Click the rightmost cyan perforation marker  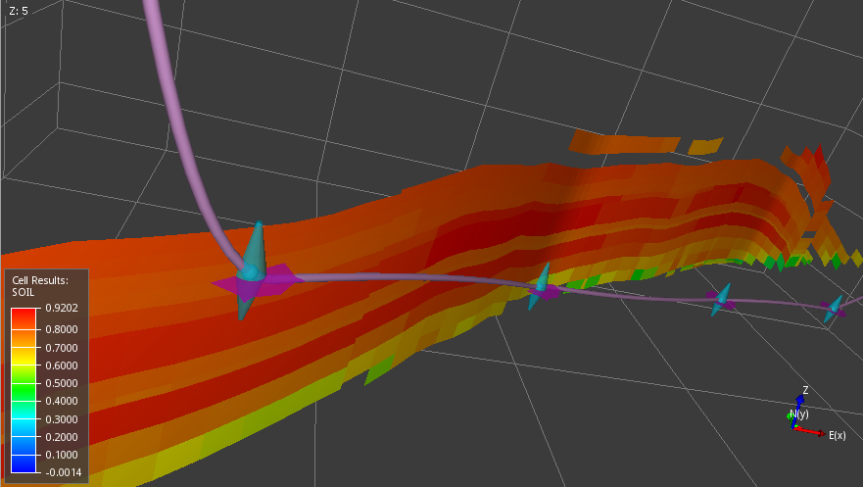(x=834, y=308)
